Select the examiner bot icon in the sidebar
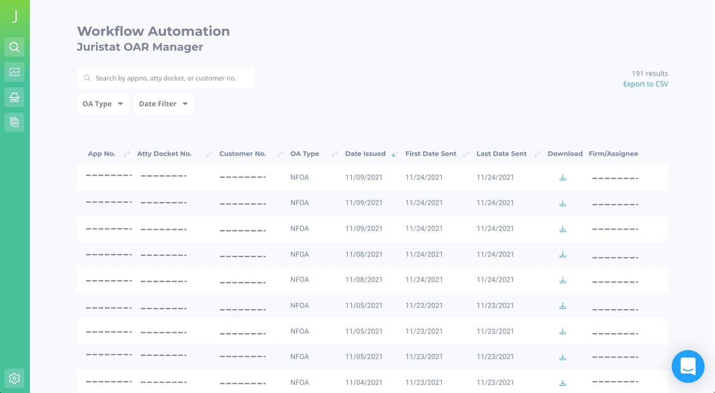Screen dimensions: 715x393 pyautogui.click(x=14, y=97)
